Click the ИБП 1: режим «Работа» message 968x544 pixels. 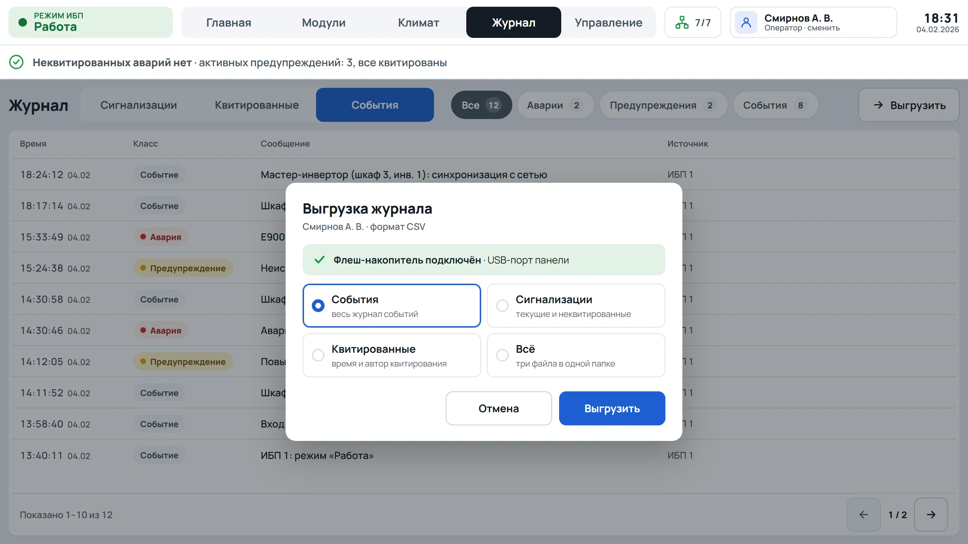[317, 455]
